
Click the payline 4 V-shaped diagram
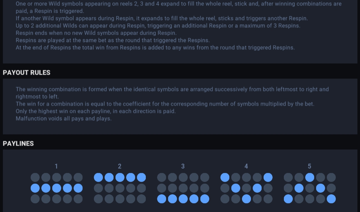tap(246, 188)
